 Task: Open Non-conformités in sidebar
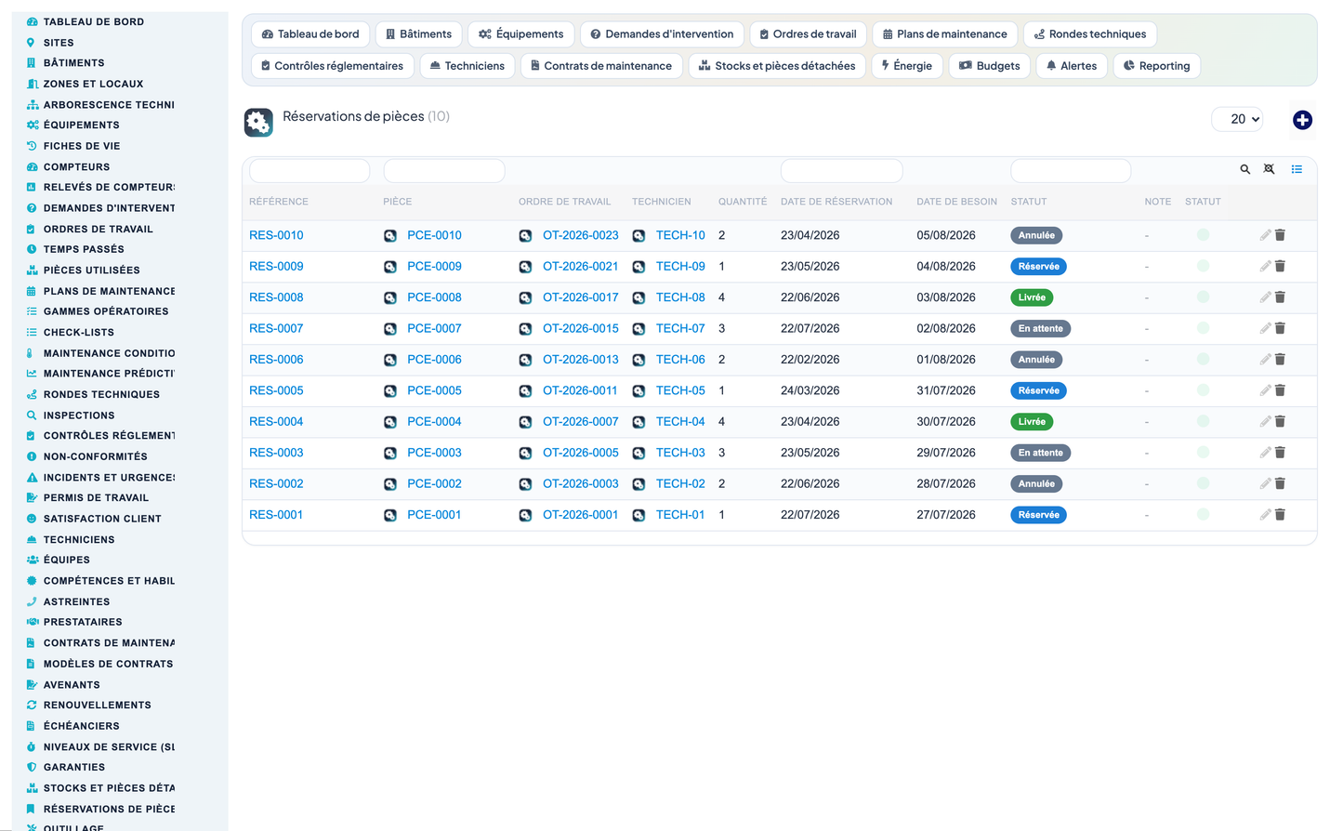tap(95, 457)
